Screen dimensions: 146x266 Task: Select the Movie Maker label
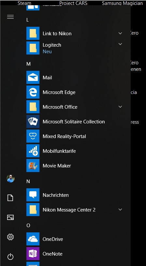click(x=57, y=166)
